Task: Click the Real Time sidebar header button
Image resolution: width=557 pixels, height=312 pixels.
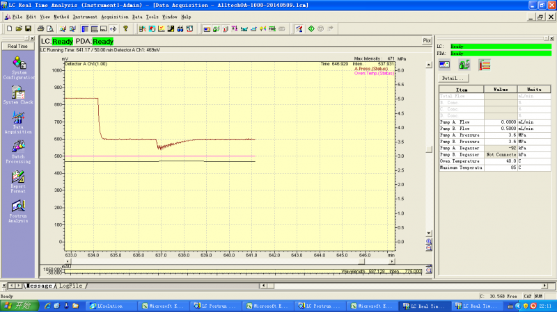Action: point(18,46)
